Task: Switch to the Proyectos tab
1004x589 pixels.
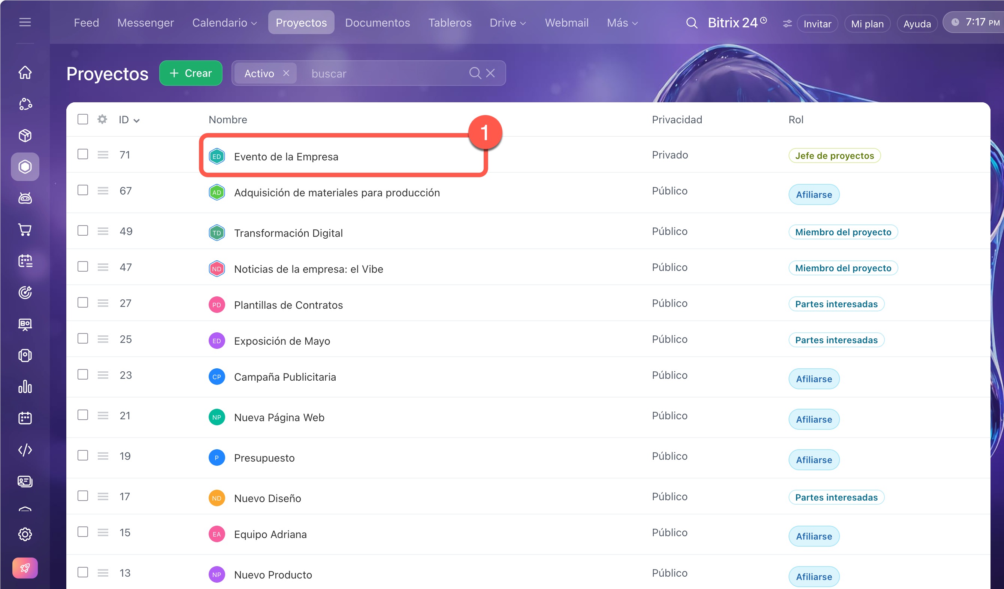Action: [x=301, y=23]
